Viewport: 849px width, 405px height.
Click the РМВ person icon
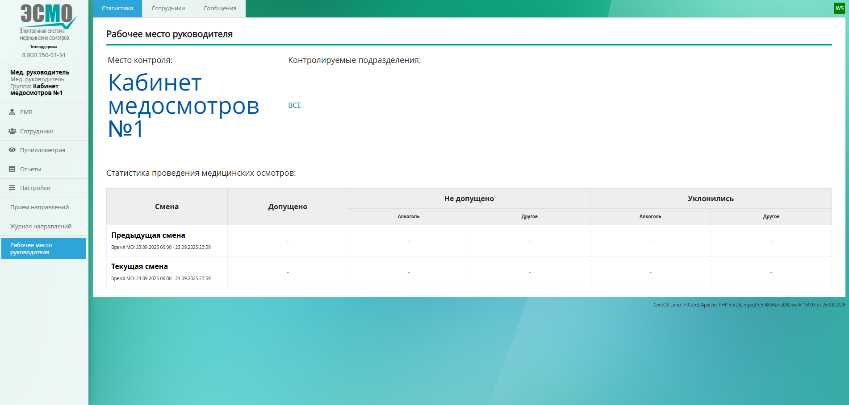(12, 112)
